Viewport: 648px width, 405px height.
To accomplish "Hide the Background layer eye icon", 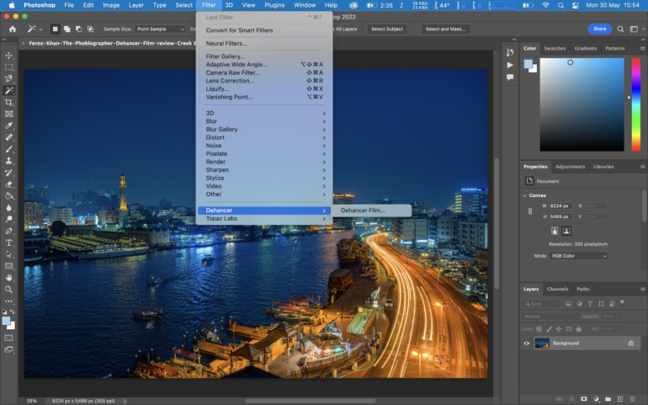I will coord(527,343).
